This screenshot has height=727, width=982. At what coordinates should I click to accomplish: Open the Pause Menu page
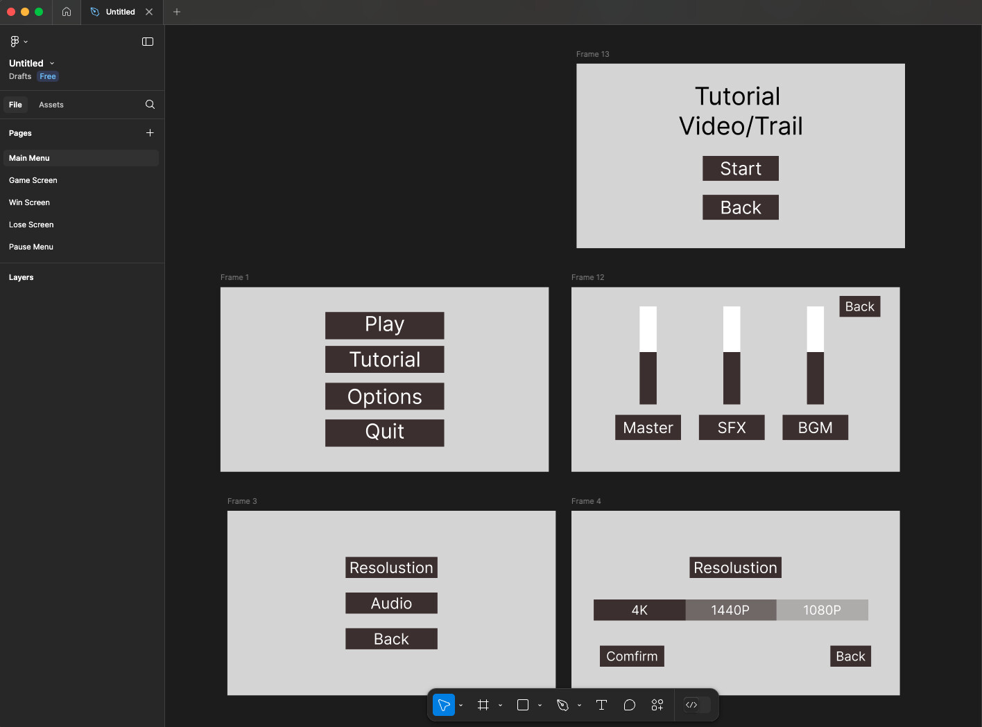tap(81, 247)
